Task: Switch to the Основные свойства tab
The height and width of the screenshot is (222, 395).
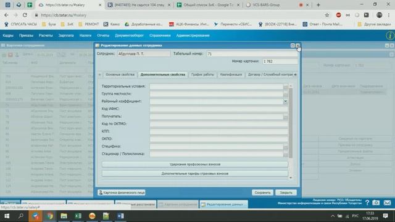Action: tap(120, 75)
